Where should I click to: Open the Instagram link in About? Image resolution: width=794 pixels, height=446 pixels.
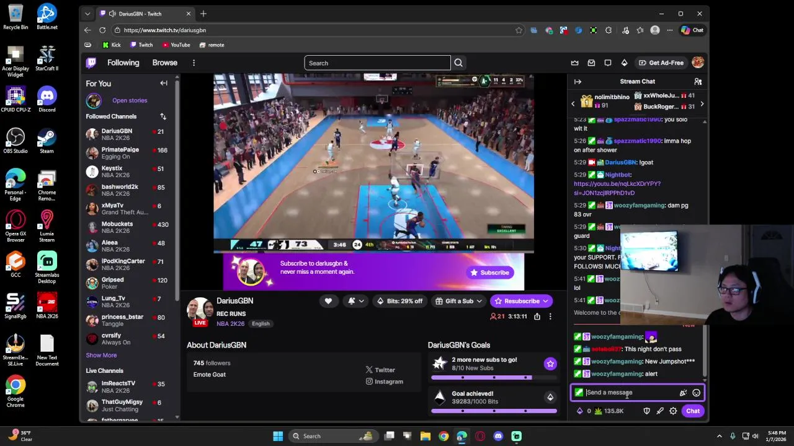pos(384,382)
